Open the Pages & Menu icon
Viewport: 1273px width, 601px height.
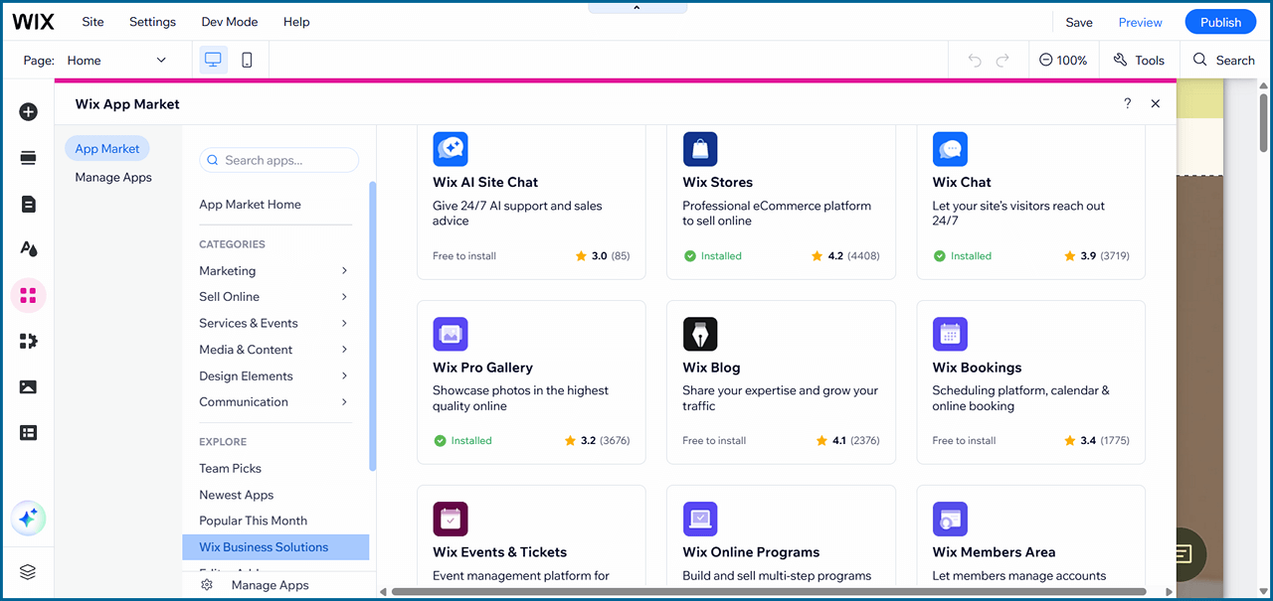[28, 204]
